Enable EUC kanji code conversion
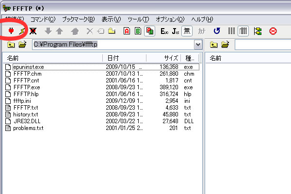This screenshot has width=291, height=194. pos(164,31)
